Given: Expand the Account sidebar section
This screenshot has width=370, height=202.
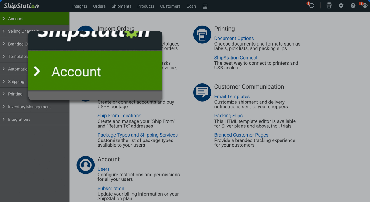Looking at the screenshot, I should click(35, 19).
